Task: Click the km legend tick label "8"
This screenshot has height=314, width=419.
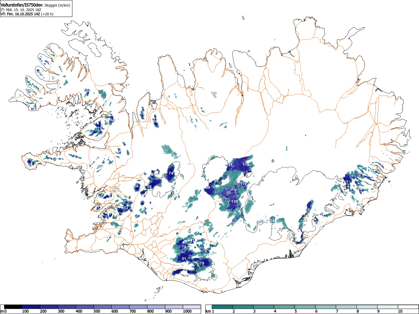Action: click(357, 311)
